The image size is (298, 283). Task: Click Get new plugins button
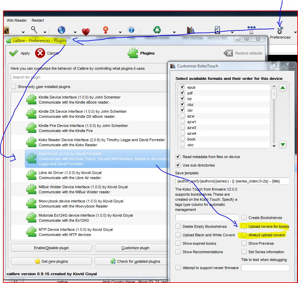pyautogui.click(x=51, y=261)
